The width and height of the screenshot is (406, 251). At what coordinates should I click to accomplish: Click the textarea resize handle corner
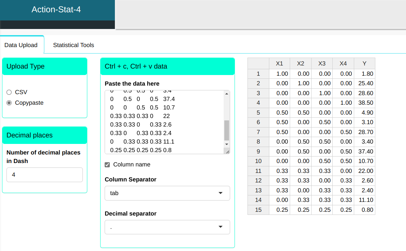[227, 151]
